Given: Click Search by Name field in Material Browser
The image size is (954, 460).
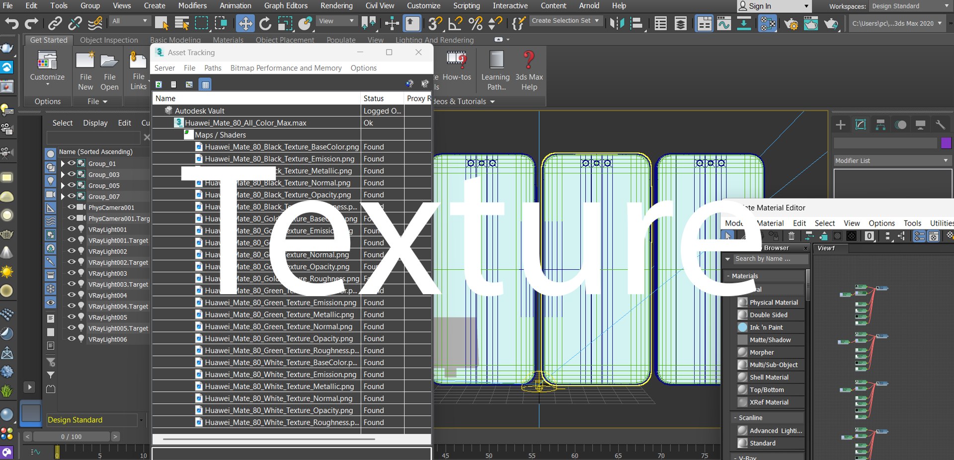Looking at the screenshot, I should tap(771, 259).
